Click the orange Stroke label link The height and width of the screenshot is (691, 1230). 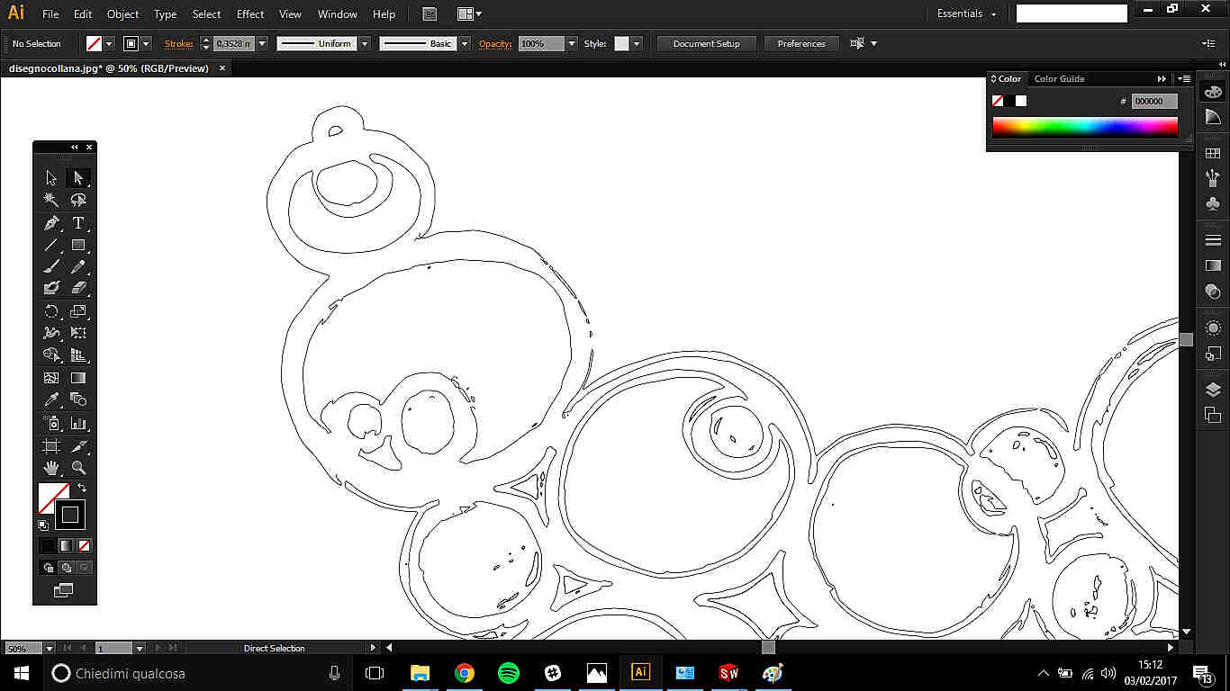pyautogui.click(x=178, y=43)
